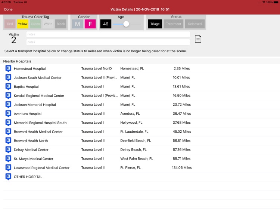Click West Palm Beach, FL location text
Screen dimensions: 280x210
(137, 158)
